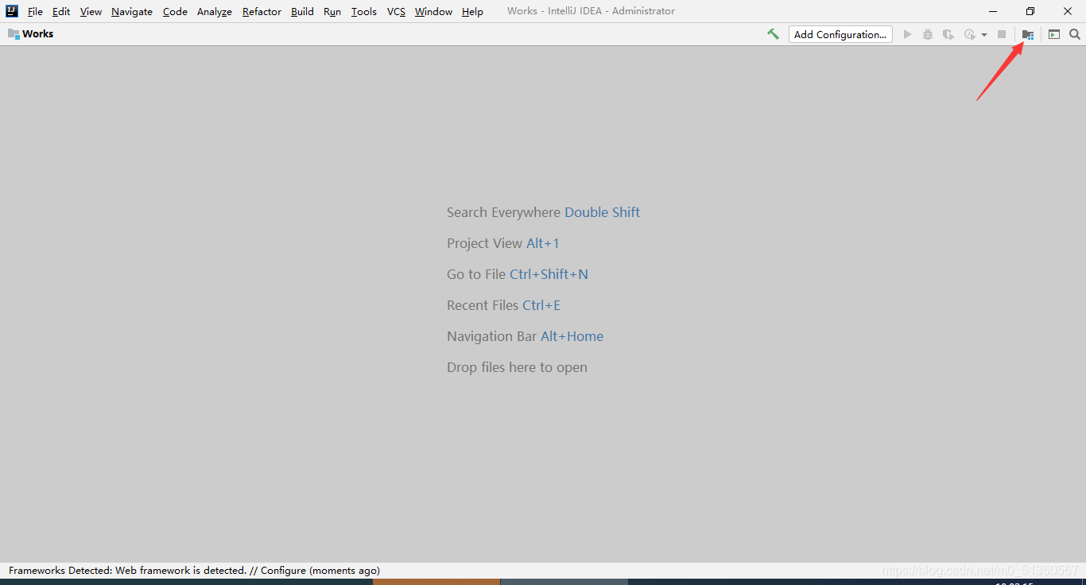Click the Search Everywhere Double Shift hint
The height and width of the screenshot is (585, 1086).
[x=543, y=212]
